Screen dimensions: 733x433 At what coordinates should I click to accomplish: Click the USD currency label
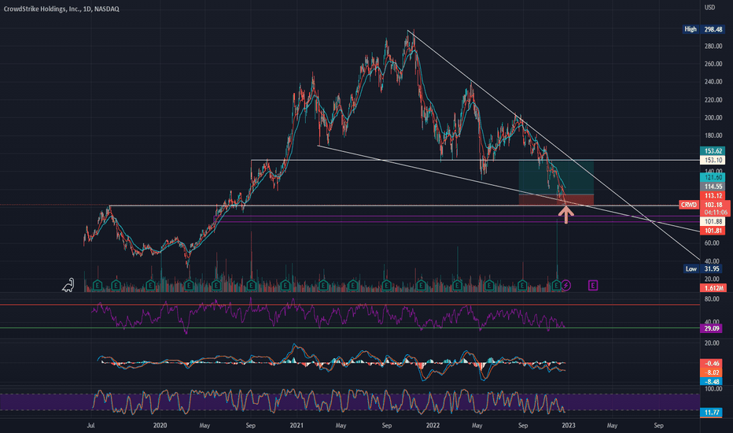[709, 8]
